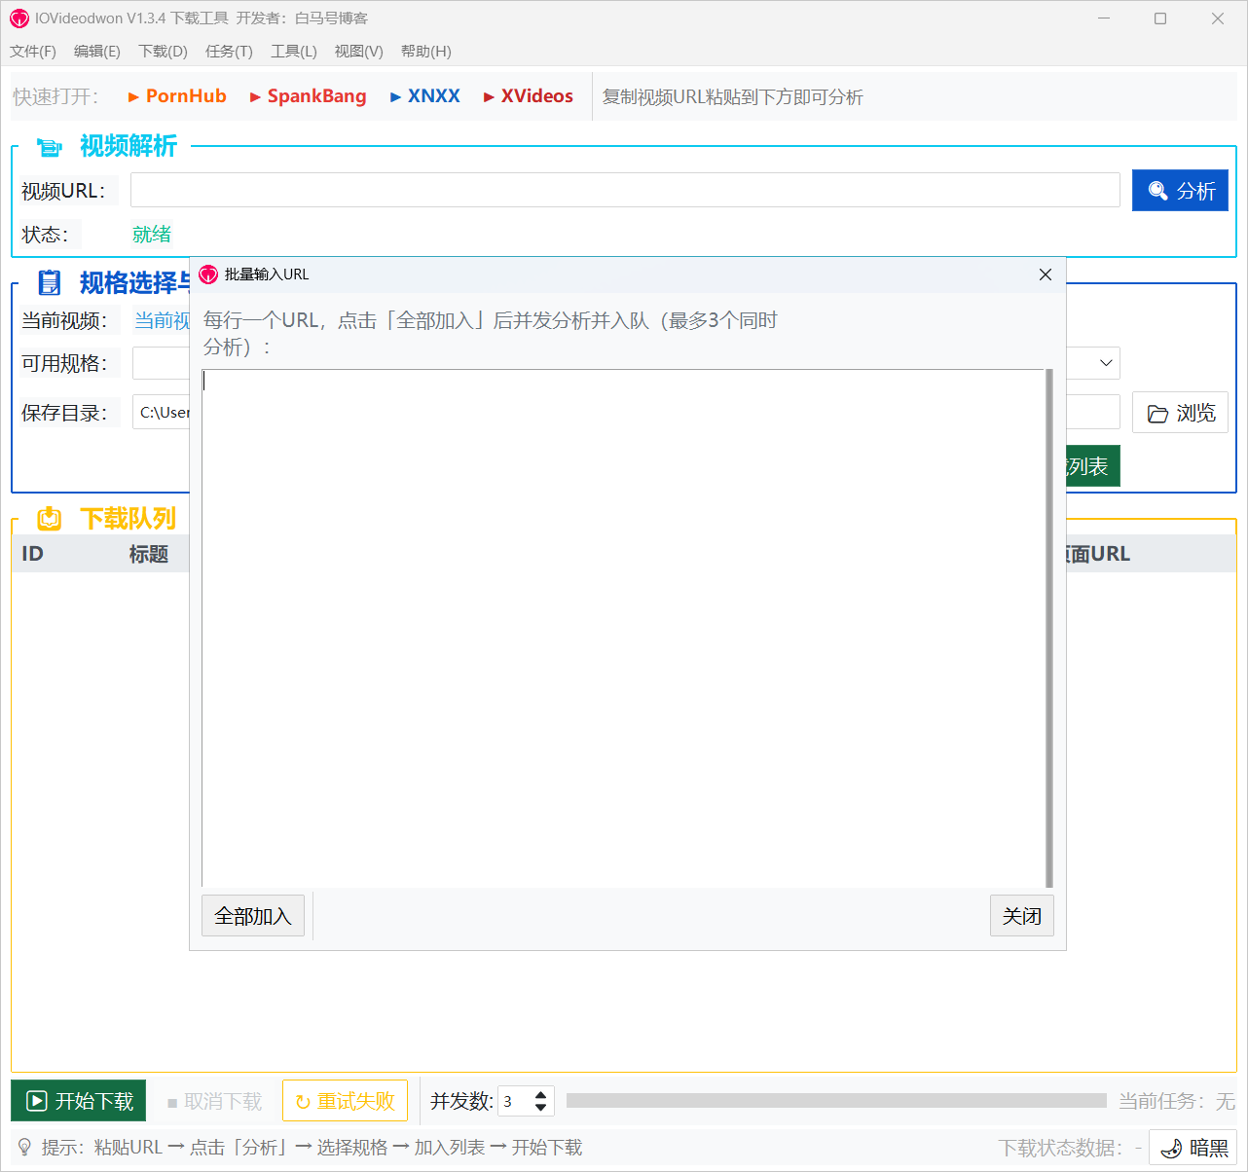Increase the 并发数 value with up arrow
The width and height of the screenshot is (1248, 1172).
click(541, 1094)
